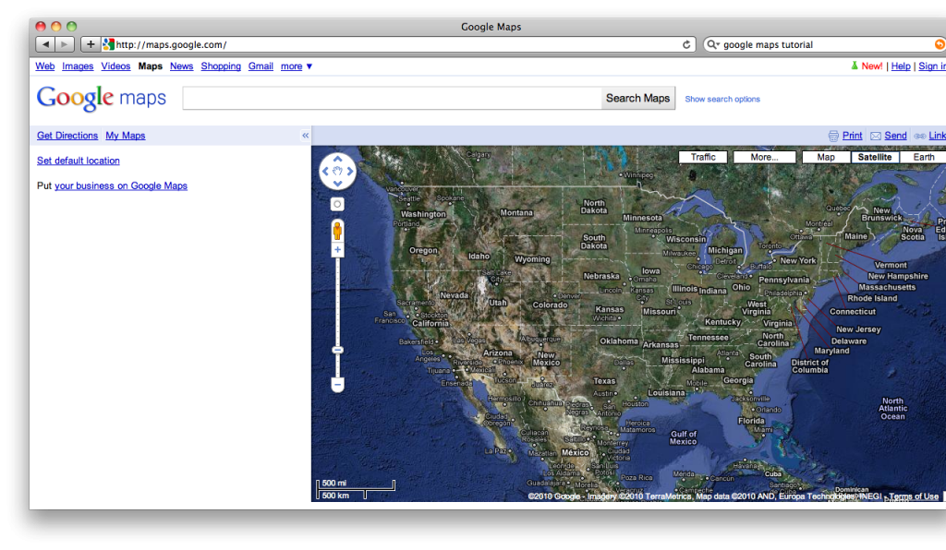
Task: Click the zoom in plus button
Action: tap(338, 250)
